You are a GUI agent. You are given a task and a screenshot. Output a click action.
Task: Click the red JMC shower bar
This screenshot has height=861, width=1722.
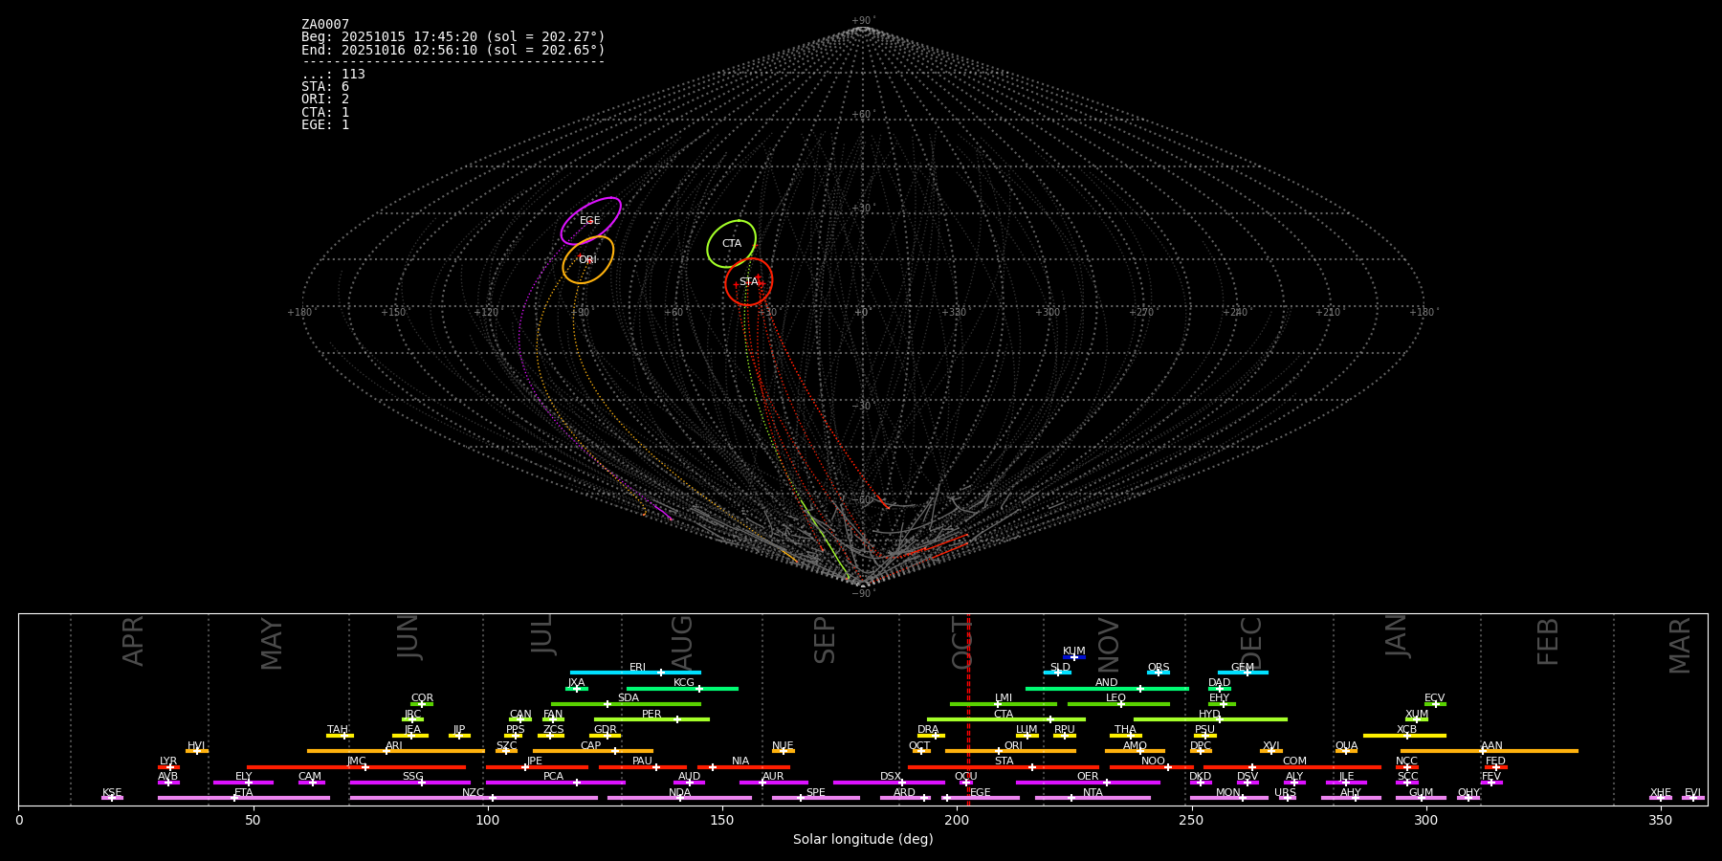(x=356, y=767)
